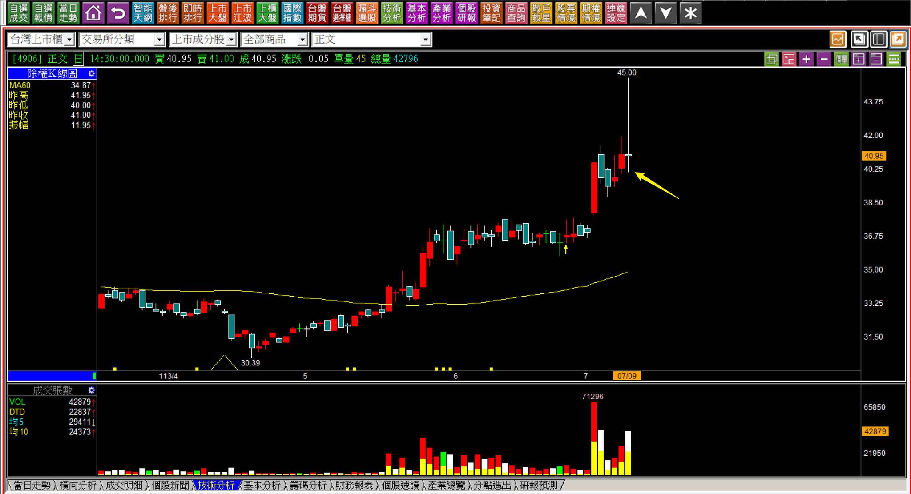Click the orange pop-out window icon

898,39
